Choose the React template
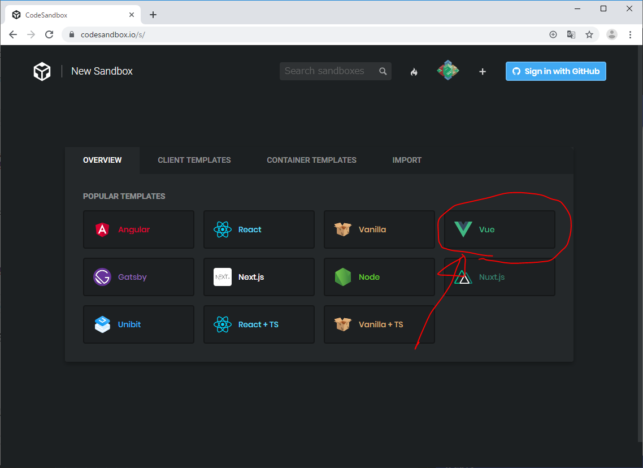 (259, 229)
